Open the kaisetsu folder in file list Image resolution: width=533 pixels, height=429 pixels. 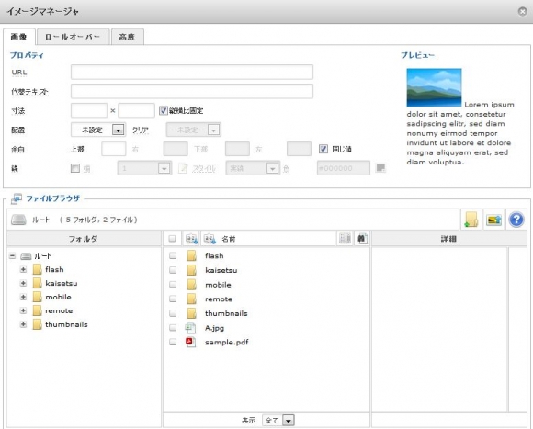[x=221, y=270]
